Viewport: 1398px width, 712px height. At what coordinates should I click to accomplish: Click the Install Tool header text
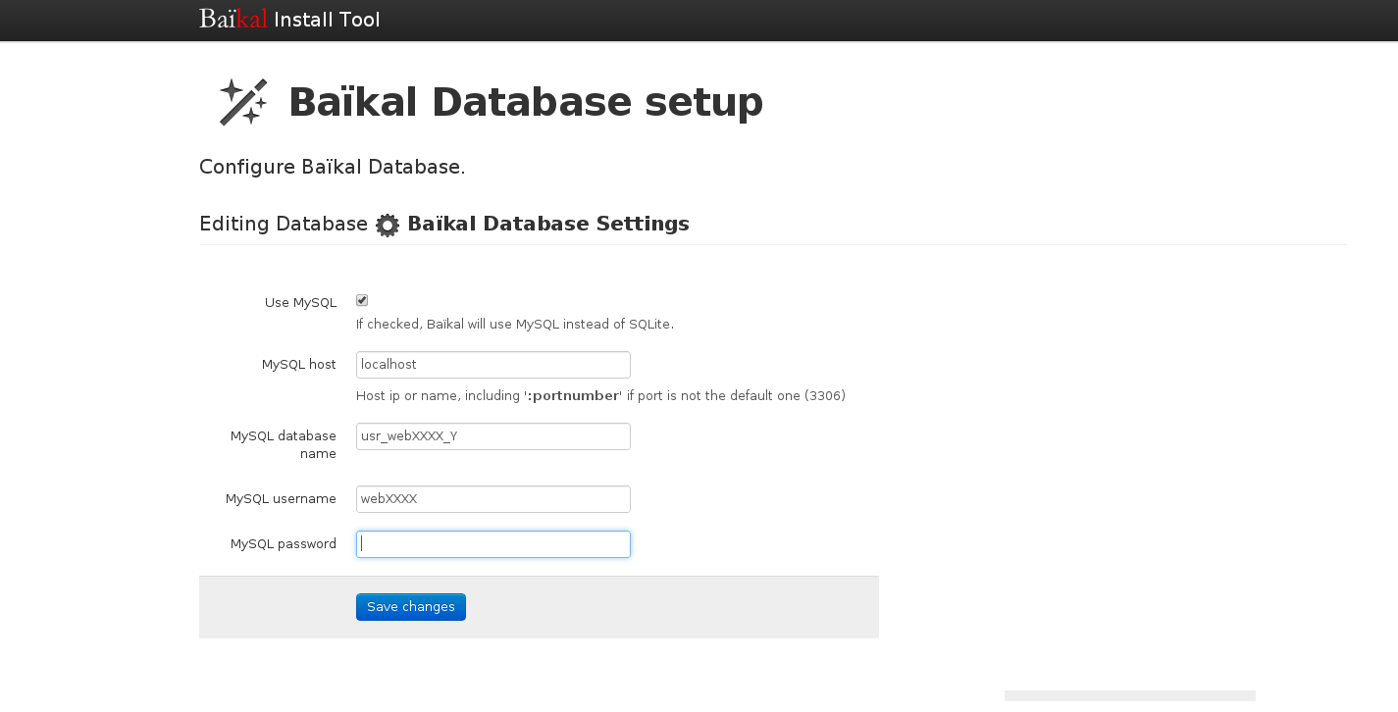point(327,20)
